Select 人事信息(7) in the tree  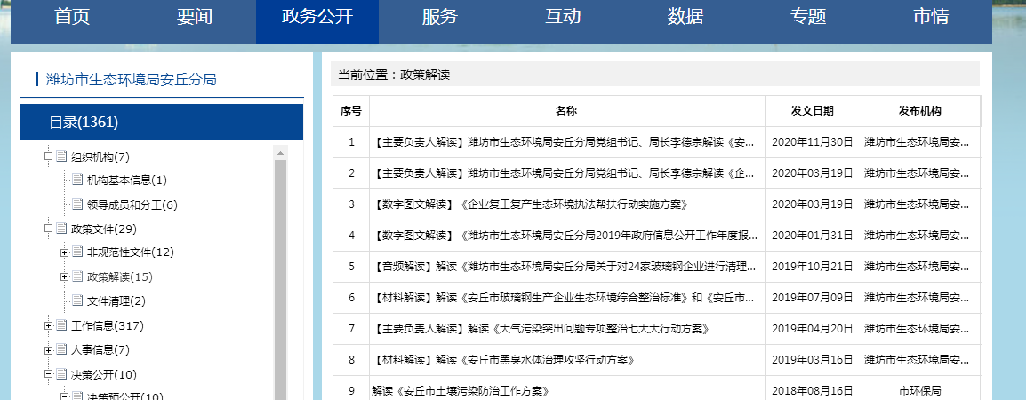coord(100,350)
